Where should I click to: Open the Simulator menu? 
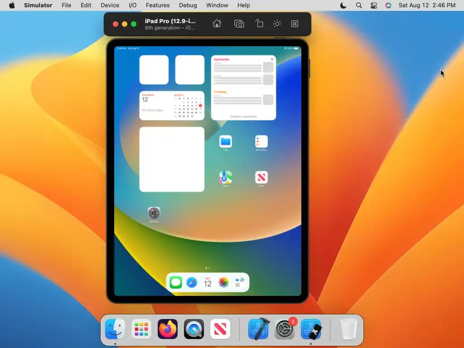pos(38,5)
